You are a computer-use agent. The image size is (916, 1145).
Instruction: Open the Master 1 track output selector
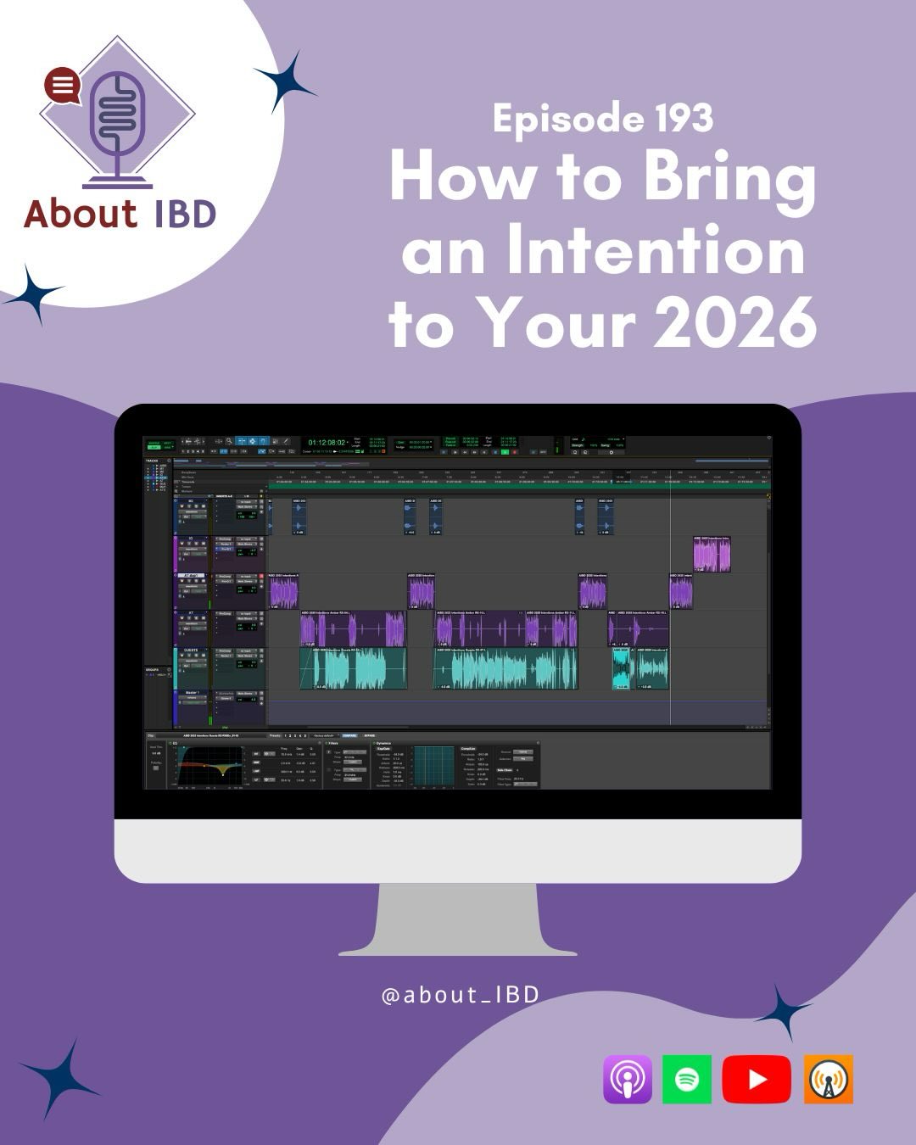coord(246,694)
